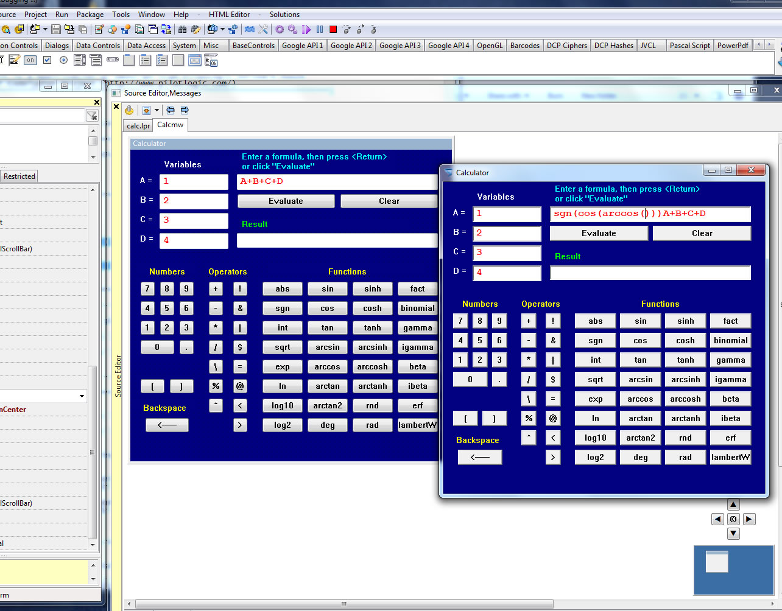Click the form preview thumbnail in navigator
Screen dimensions: 782x611
coord(717,561)
